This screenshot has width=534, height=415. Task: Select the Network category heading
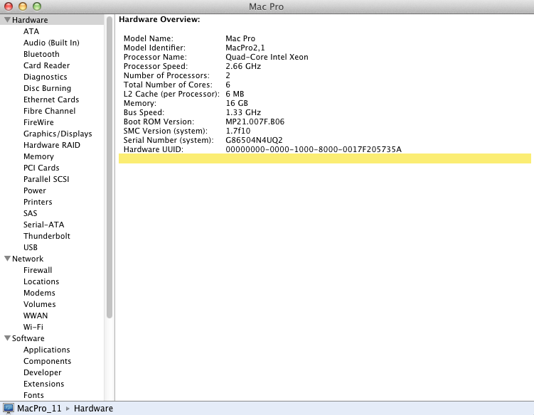tap(28, 259)
